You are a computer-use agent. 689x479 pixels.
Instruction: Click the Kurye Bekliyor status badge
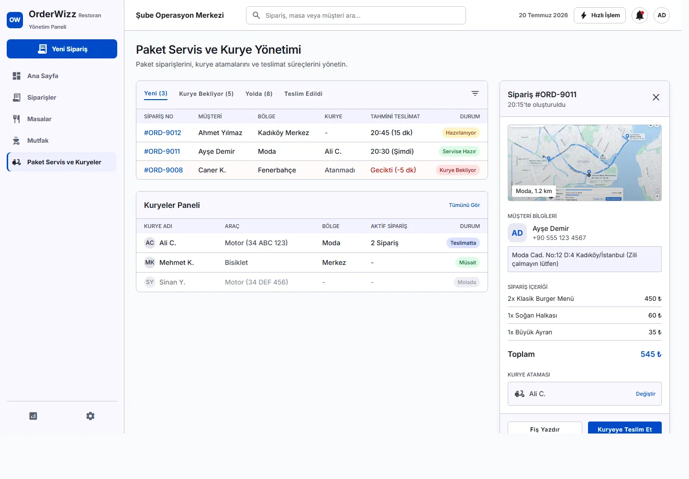pyautogui.click(x=458, y=170)
